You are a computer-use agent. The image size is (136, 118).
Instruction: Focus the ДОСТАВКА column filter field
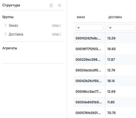[121, 28]
